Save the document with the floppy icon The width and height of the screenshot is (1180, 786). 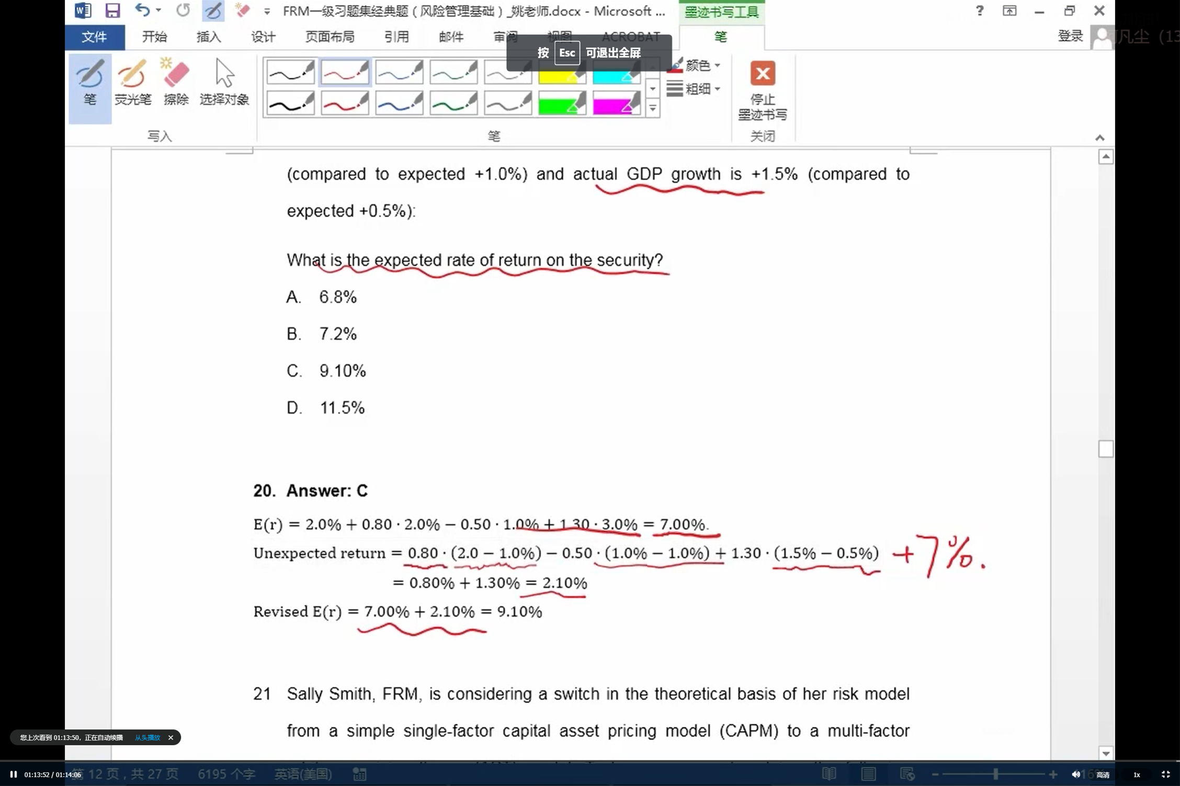112,10
